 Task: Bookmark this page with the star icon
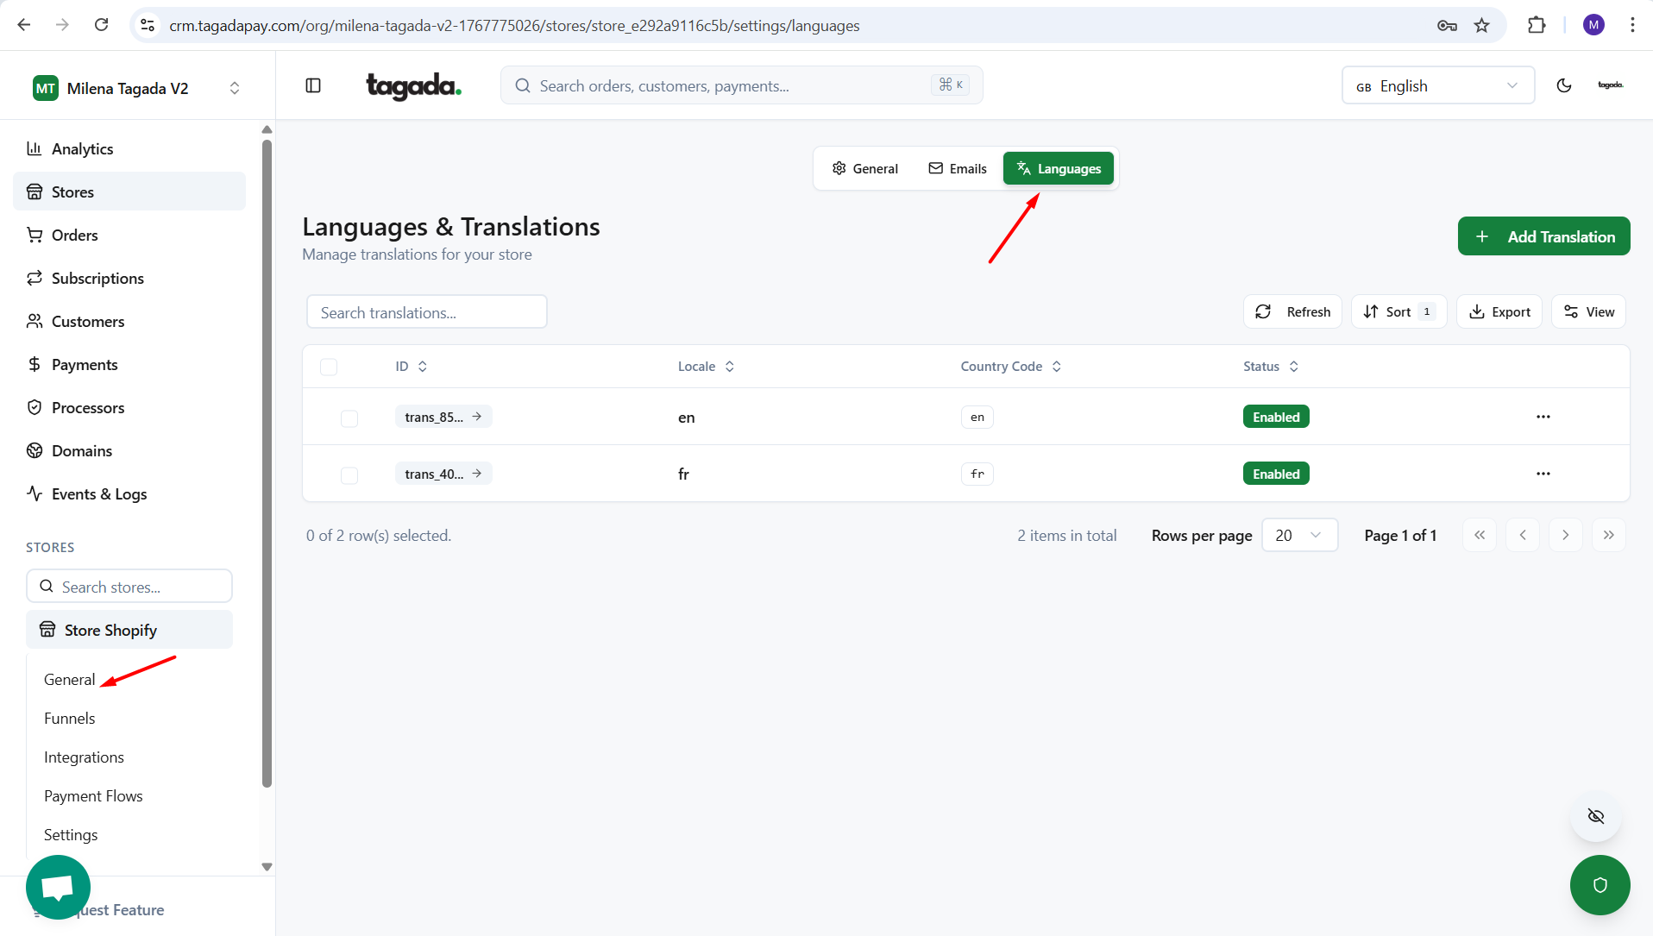coord(1481,25)
